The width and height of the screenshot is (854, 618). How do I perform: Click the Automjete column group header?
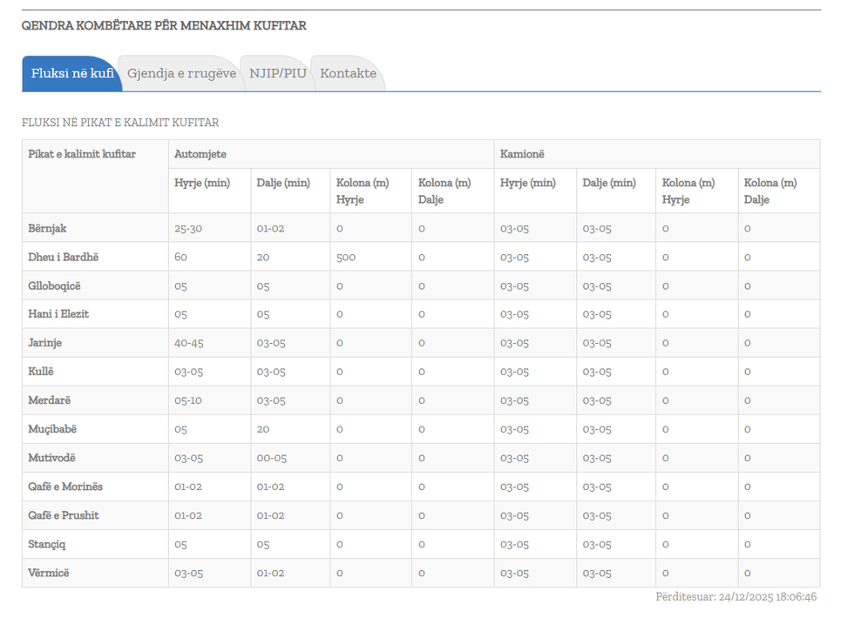200,154
